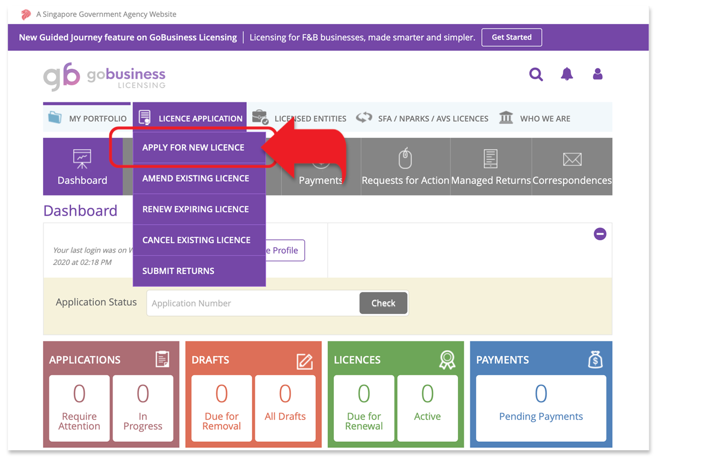
Task: Switch to Managed Returns tab
Action: (491, 167)
